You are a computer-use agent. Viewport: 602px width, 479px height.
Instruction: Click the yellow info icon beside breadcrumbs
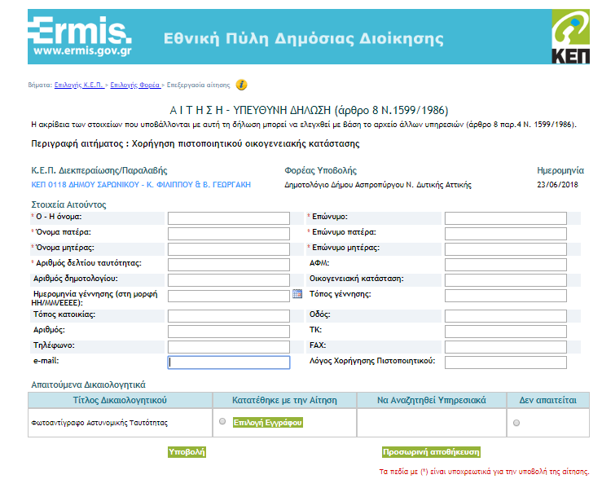[241, 85]
